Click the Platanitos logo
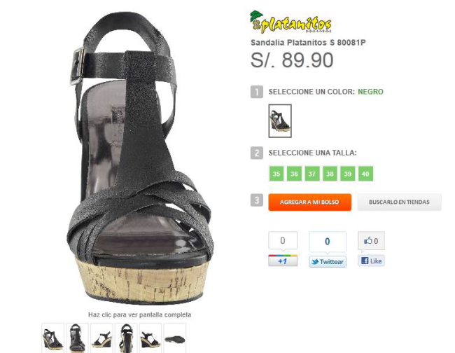Screen dimensions: 455x353 point(290,22)
